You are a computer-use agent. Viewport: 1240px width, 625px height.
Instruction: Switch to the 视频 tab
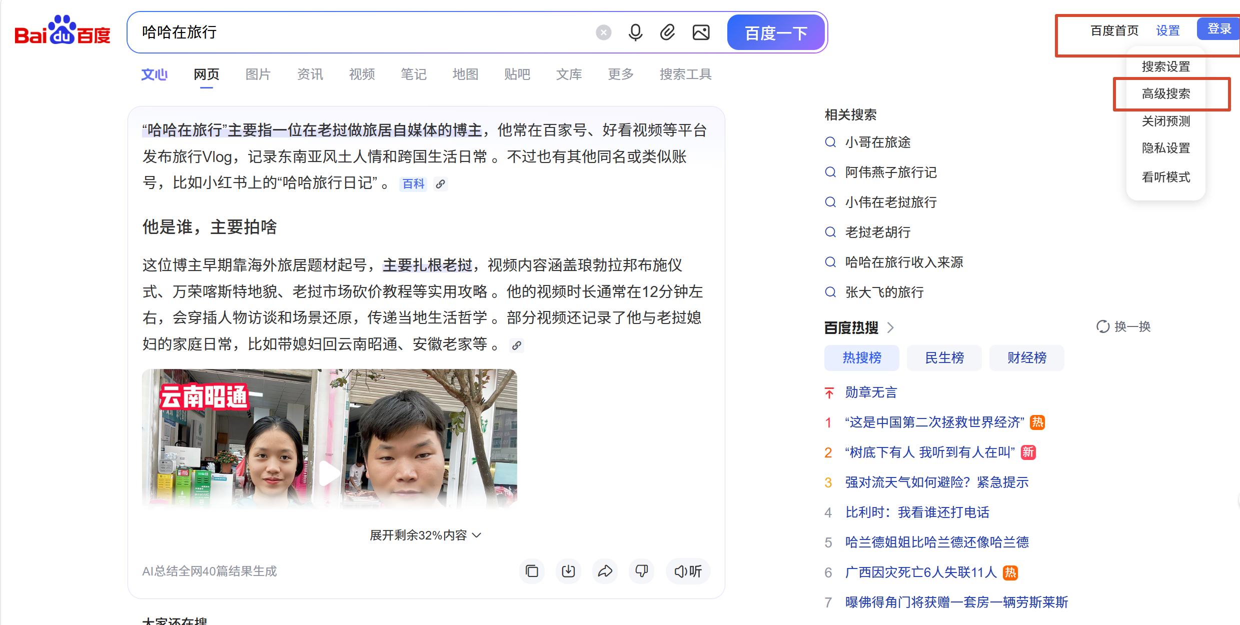point(362,74)
